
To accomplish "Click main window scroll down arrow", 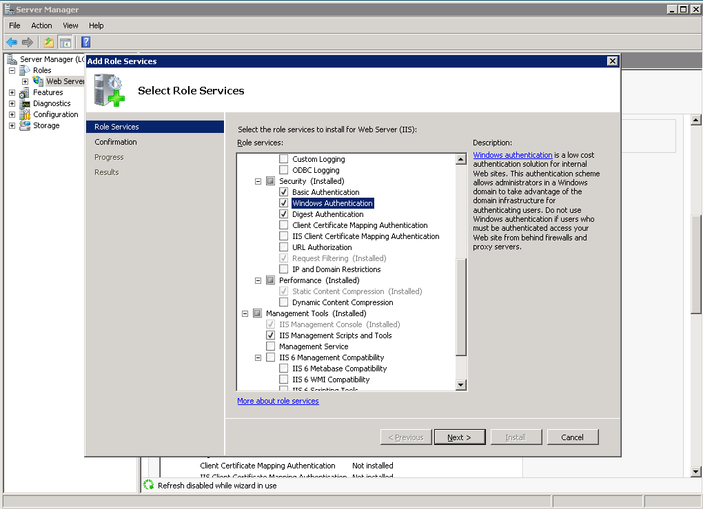I will 695,471.
